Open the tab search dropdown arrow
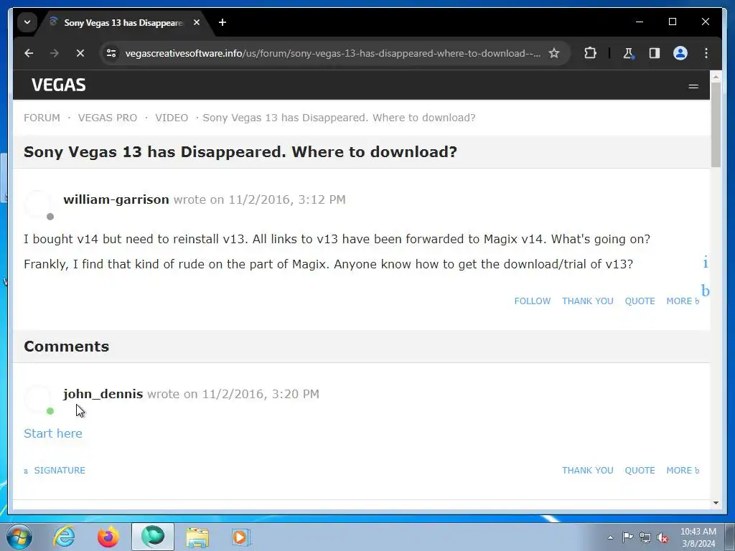The height and width of the screenshot is (551, 735). point(27,22)
